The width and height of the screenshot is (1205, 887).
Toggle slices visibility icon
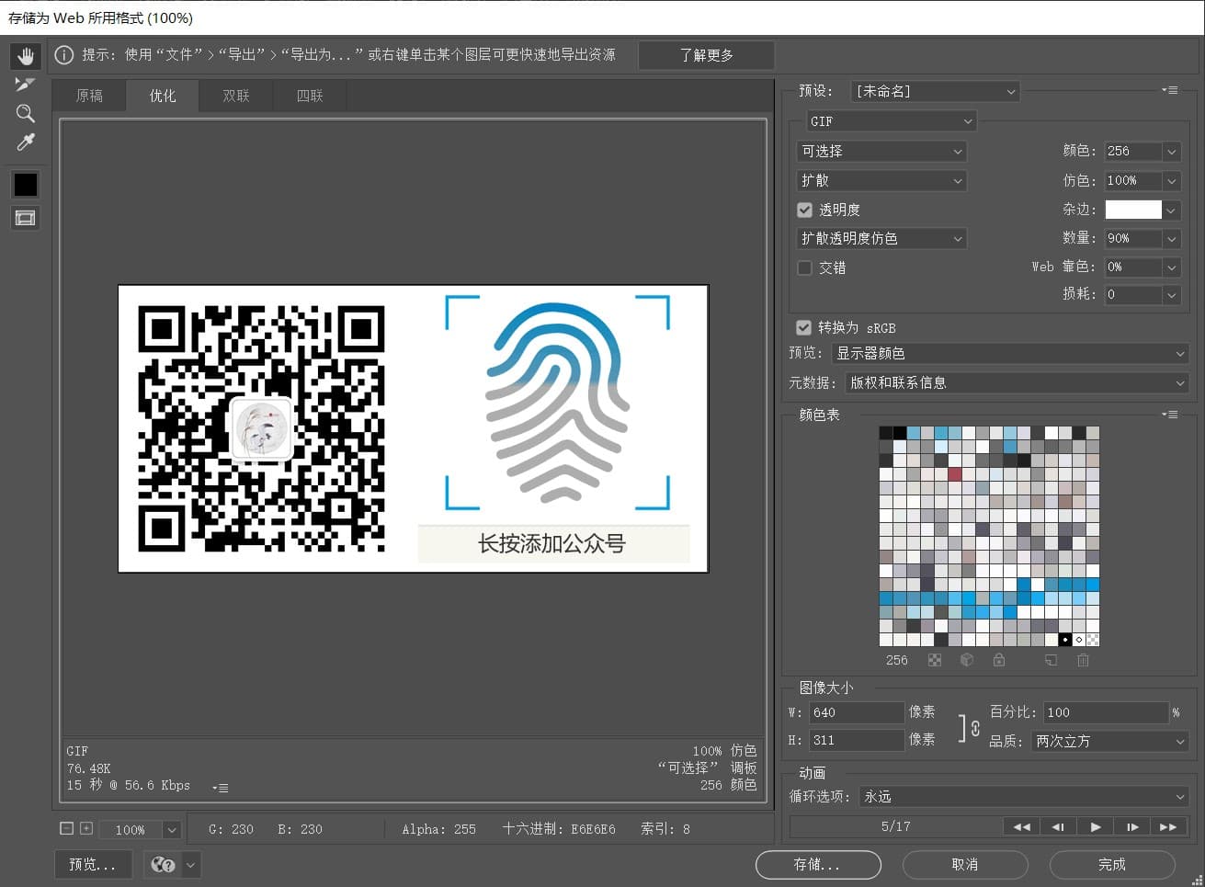click(x=25, y=218)
